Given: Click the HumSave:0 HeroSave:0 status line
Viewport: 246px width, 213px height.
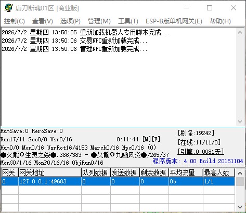Looking at the screenshot, I should click(x=32, y=131).
